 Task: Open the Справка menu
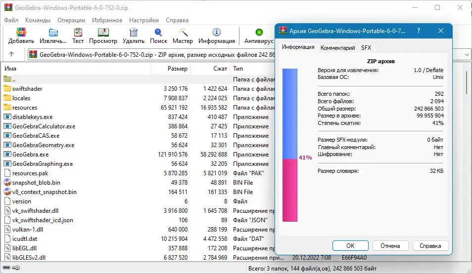[177, 20]
